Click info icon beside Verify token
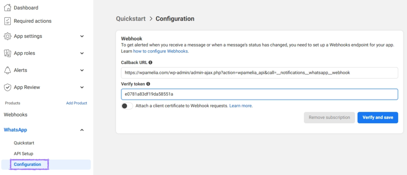Image resolution: width=407 pixels, height=175 pixels. [x=148, y=84]
